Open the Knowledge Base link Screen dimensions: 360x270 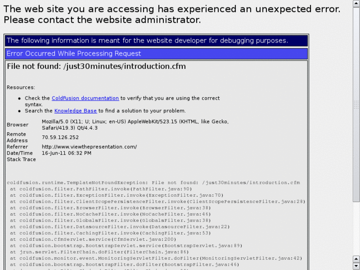click(76, 111)
